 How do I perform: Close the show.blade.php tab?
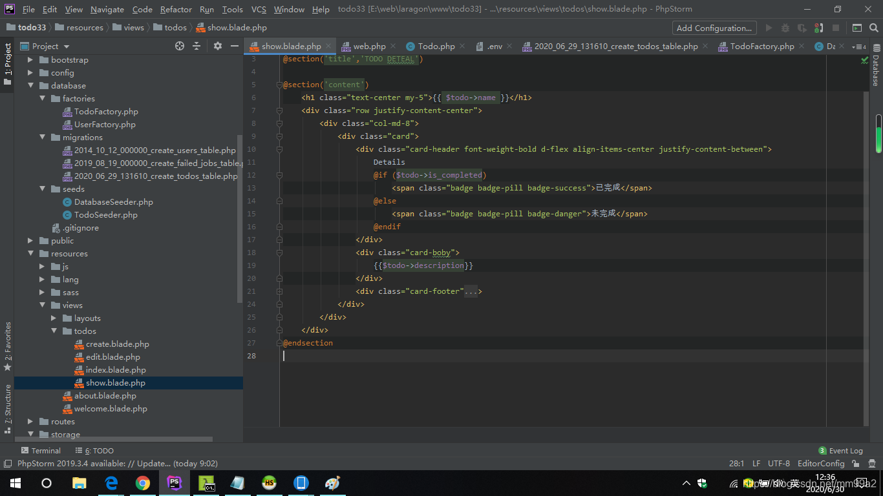(x=329, y=46)
